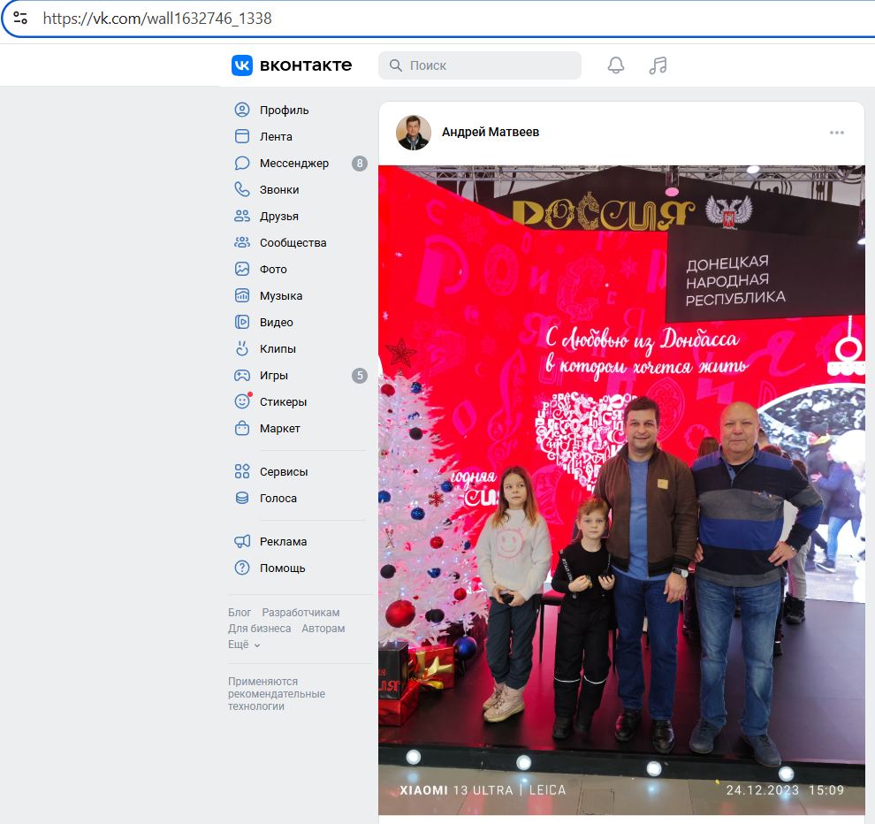Click the Calls phone icon

point(242,190)
